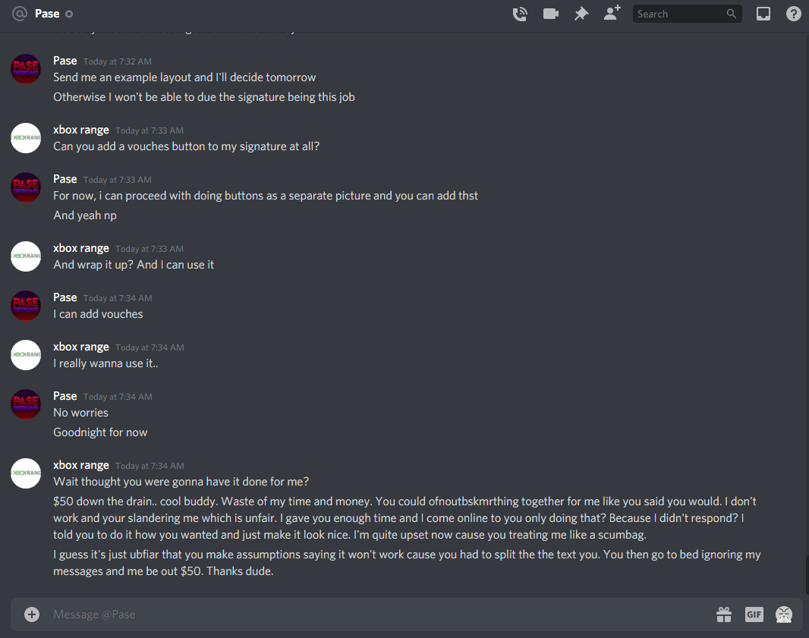Screen dimensions: 809x638
Task: Open the GIF picker
Action: 754,614
